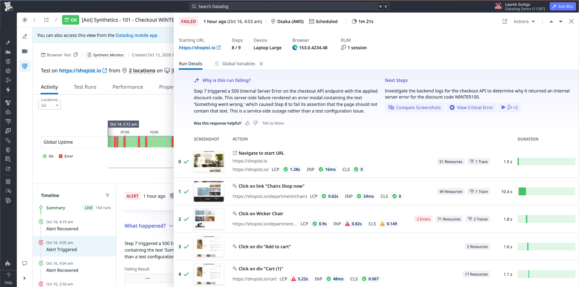Close the run details side panel
This screenshot has height=287, width=579.
(x=571, y=22)
